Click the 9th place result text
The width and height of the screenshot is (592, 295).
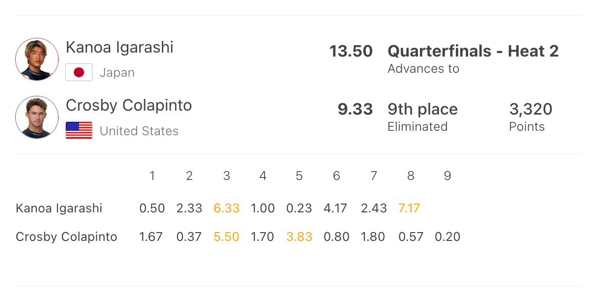(x=422, y=109)
